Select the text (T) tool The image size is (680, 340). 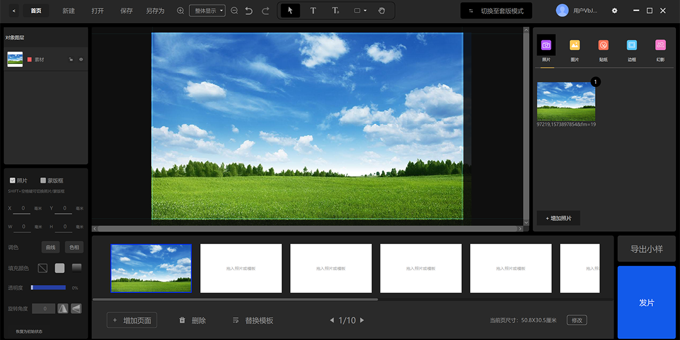click(313, 11)
